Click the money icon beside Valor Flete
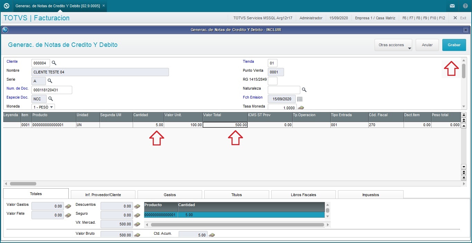 pos(68,215)
